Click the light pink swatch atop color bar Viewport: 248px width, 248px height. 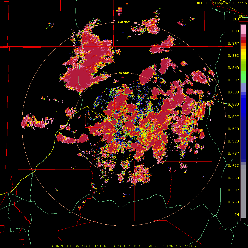point(243,29)
